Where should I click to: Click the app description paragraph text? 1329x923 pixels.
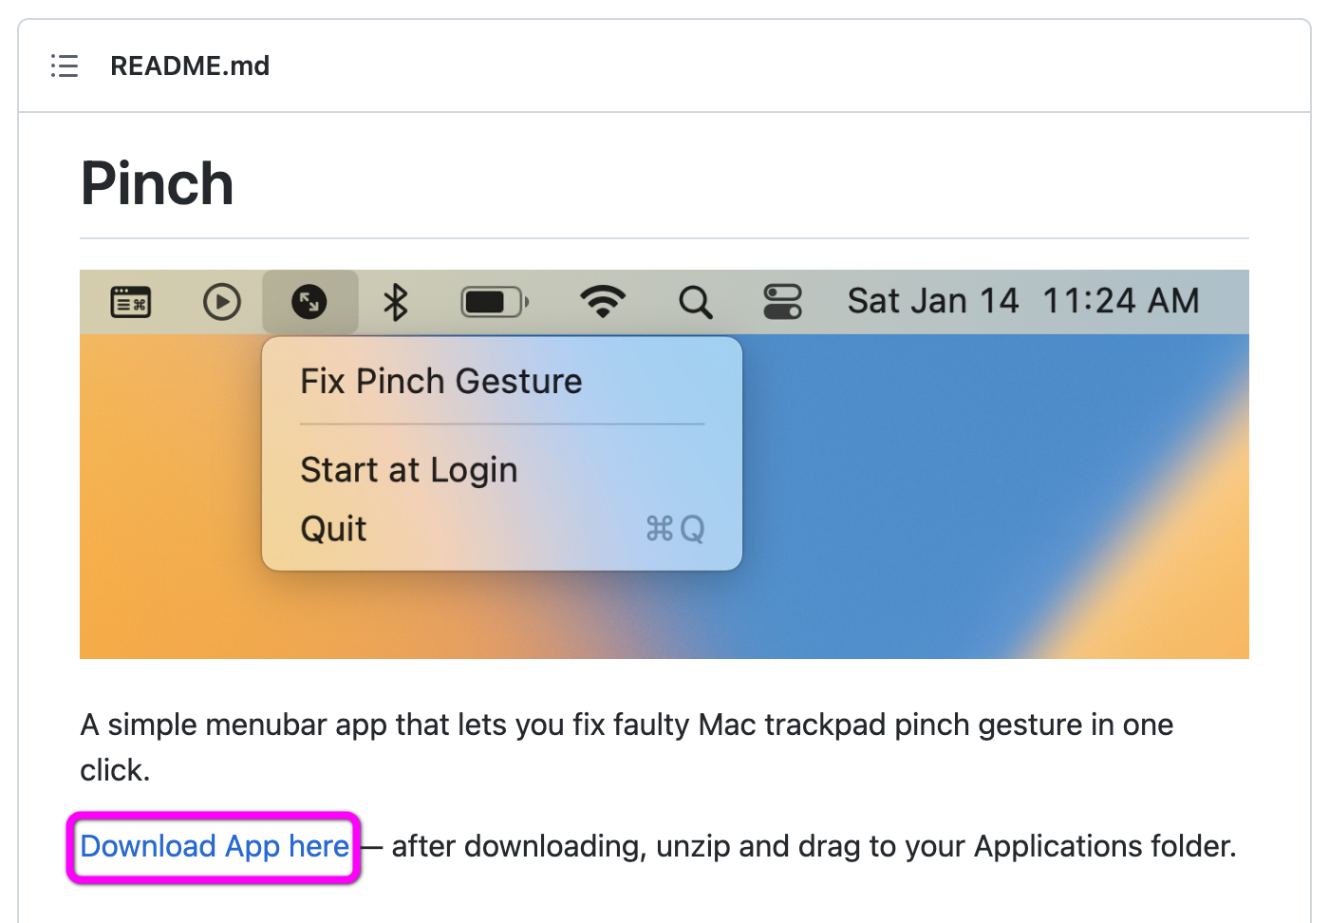tap(627, 747)
